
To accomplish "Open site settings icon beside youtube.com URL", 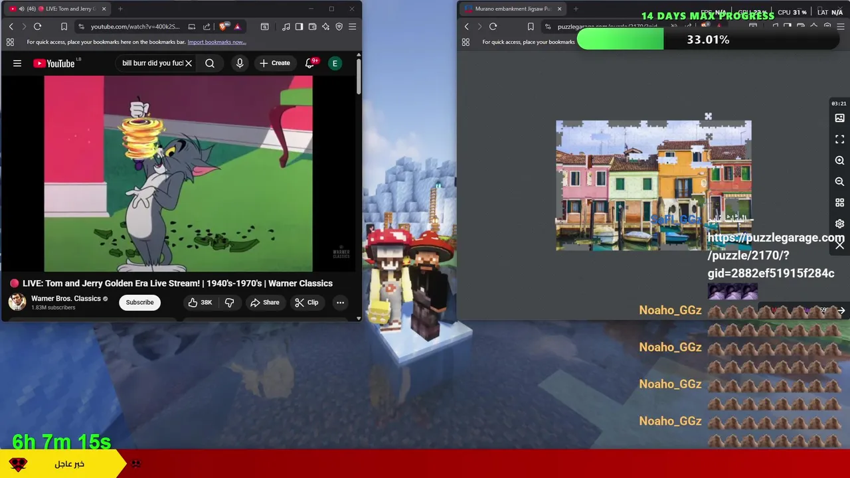I will point(81,27).
